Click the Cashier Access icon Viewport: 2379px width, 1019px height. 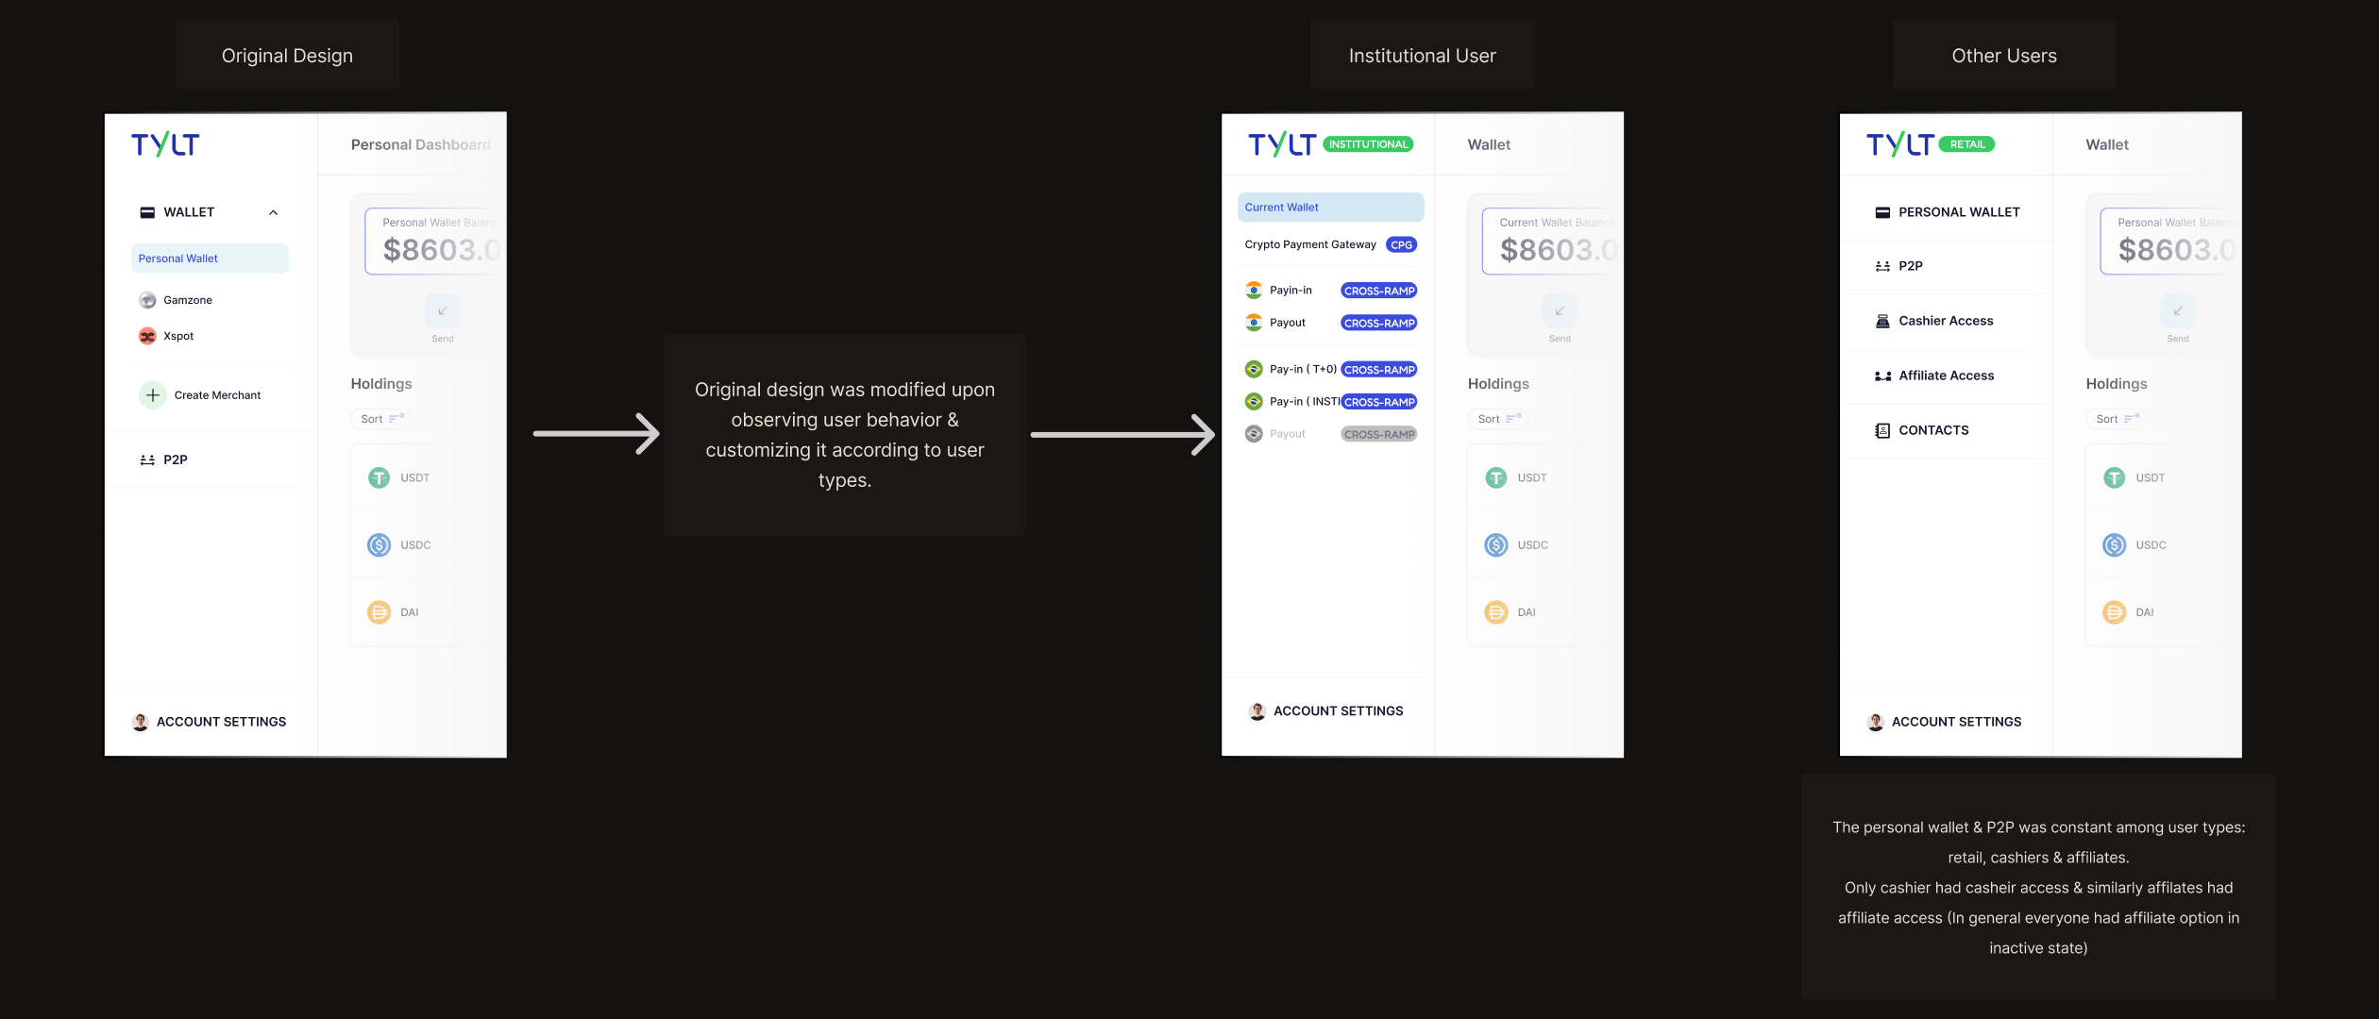(1882, 321)
